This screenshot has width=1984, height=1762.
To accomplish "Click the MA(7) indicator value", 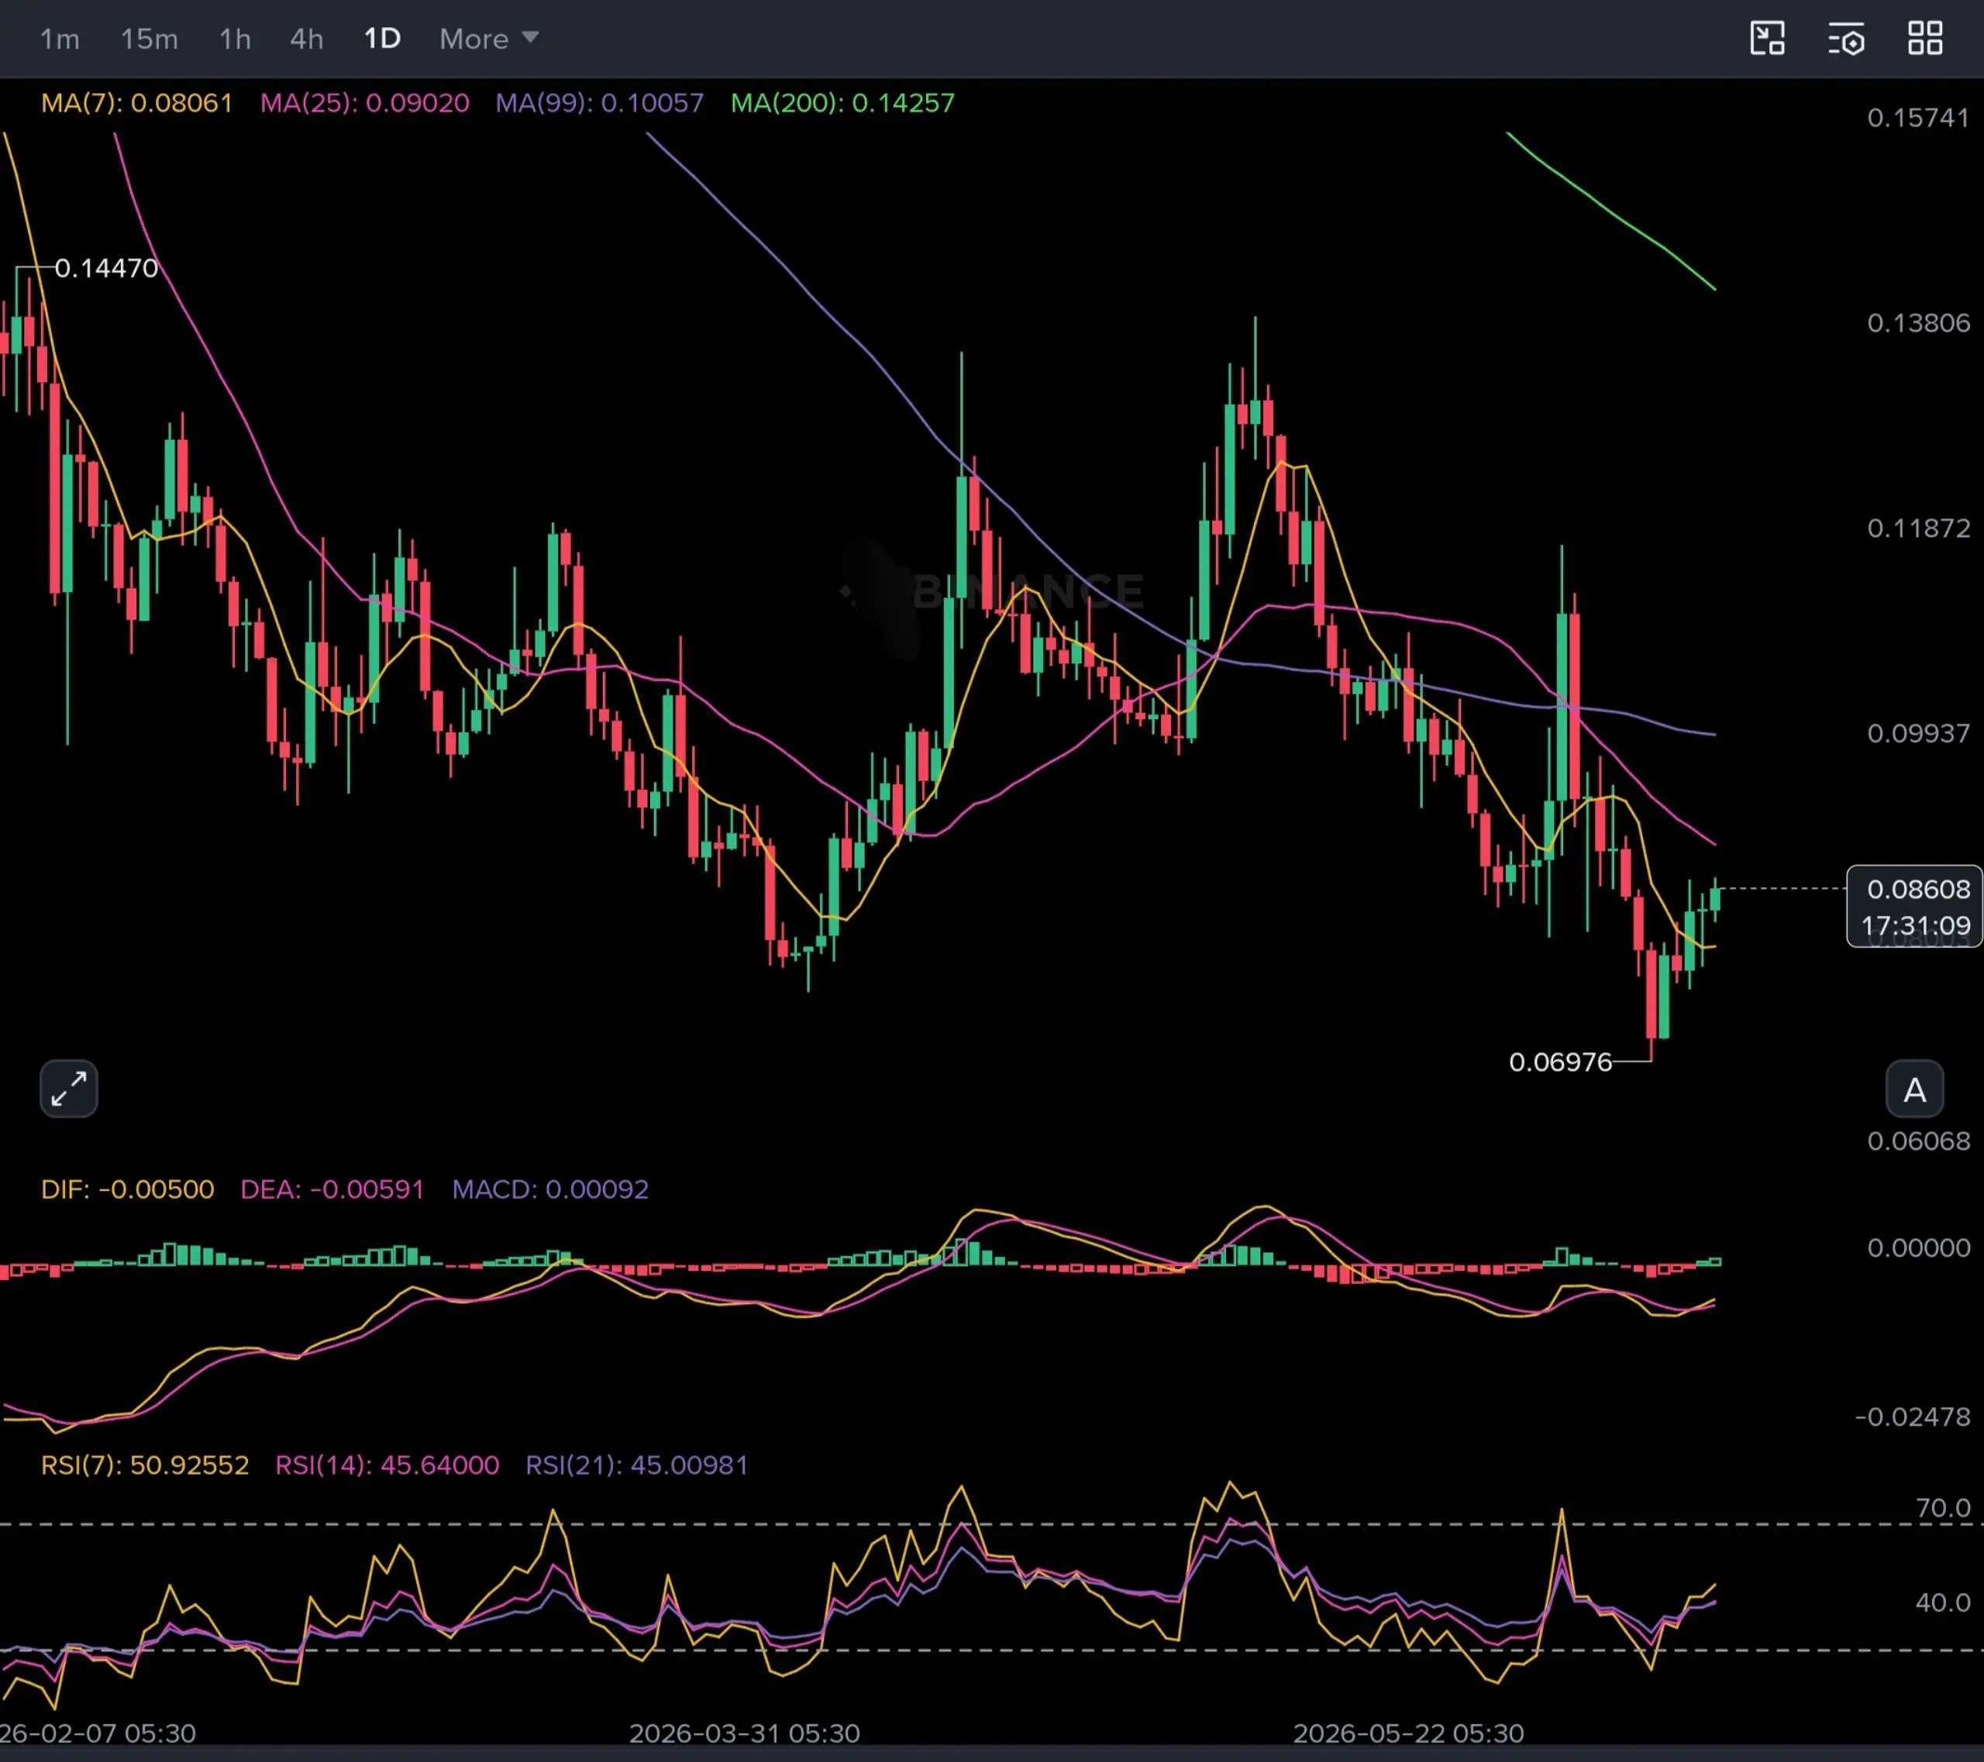I will 137,103.
